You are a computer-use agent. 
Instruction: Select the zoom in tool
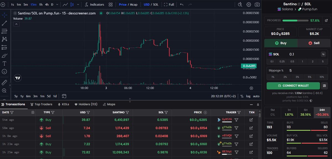point(4,90)
